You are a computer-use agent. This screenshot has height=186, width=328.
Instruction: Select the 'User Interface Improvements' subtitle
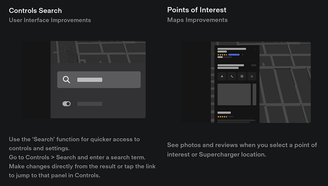click(x=50, y=20)
